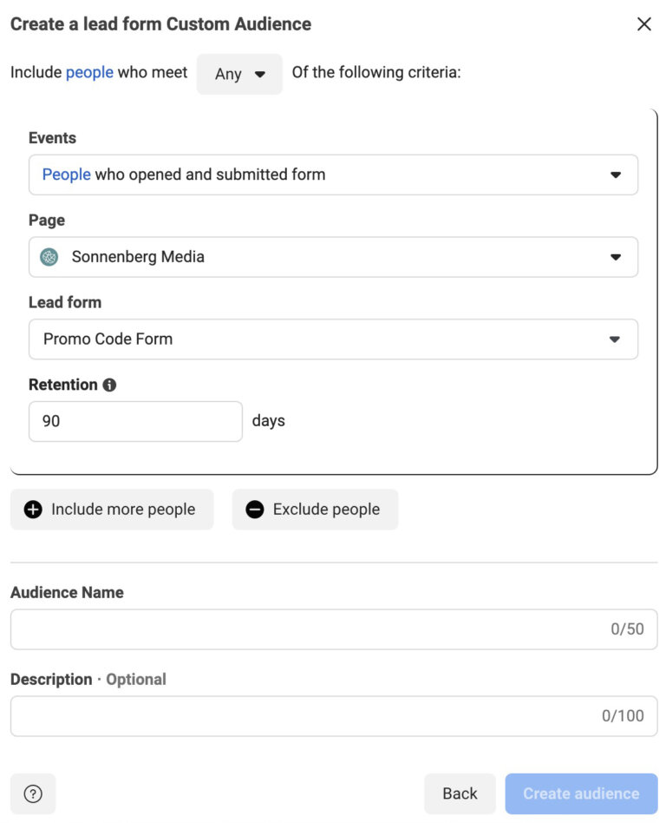Click the caret on the Lead form dropdown

pyautogui.click(x=617, y=339)
